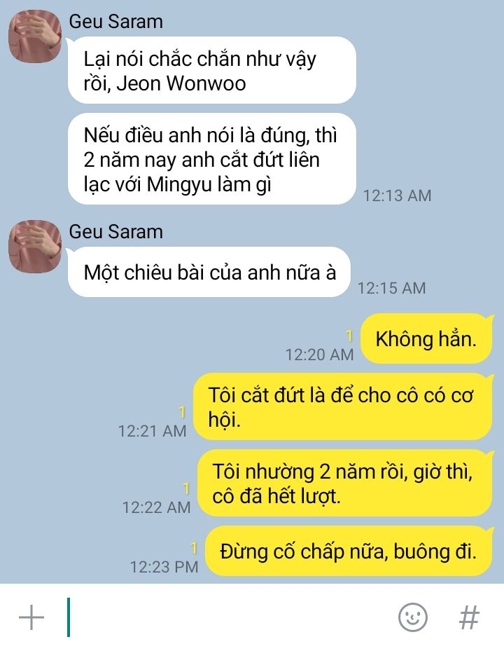Open Geu Saram's second profile picture

35,246
